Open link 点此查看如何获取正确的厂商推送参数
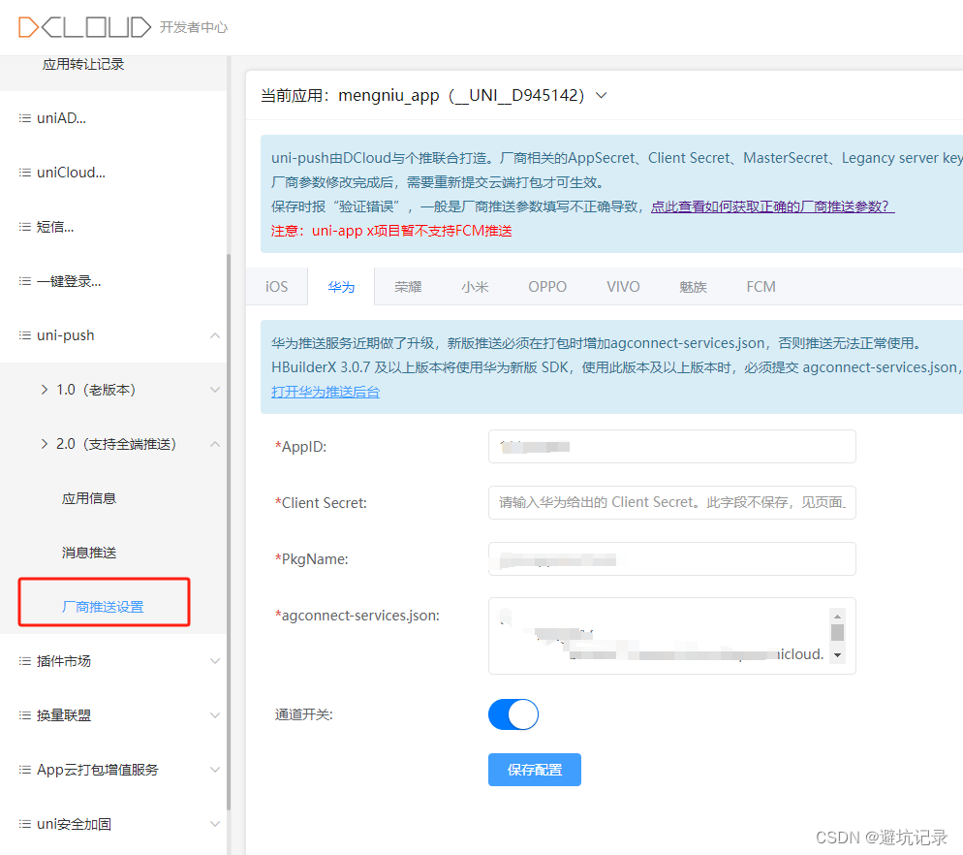The image size is (963, 855). (x=772, y=206)
